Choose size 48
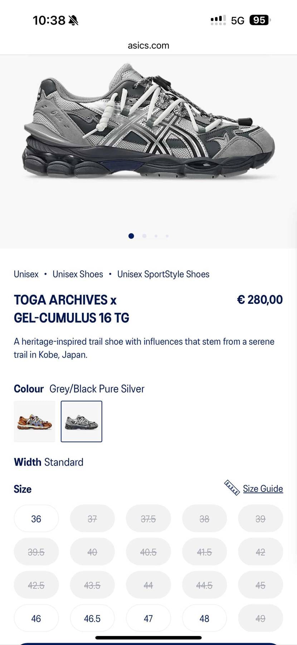 (204, 618)
